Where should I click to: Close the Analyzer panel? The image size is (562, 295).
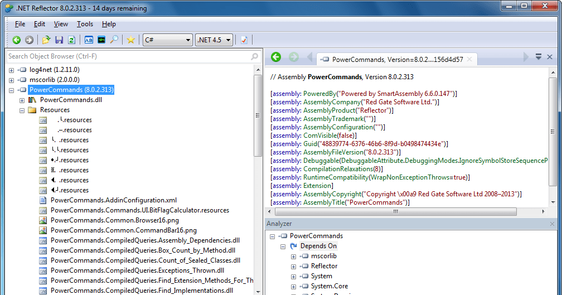[552, 224]
